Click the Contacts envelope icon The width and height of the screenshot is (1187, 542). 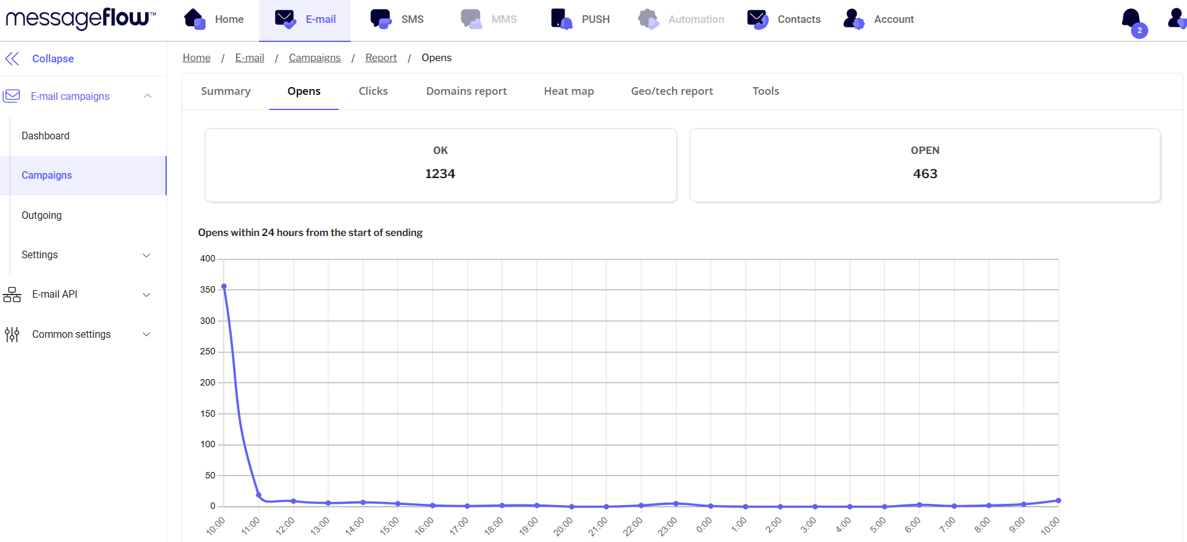[x=757, y=19]
